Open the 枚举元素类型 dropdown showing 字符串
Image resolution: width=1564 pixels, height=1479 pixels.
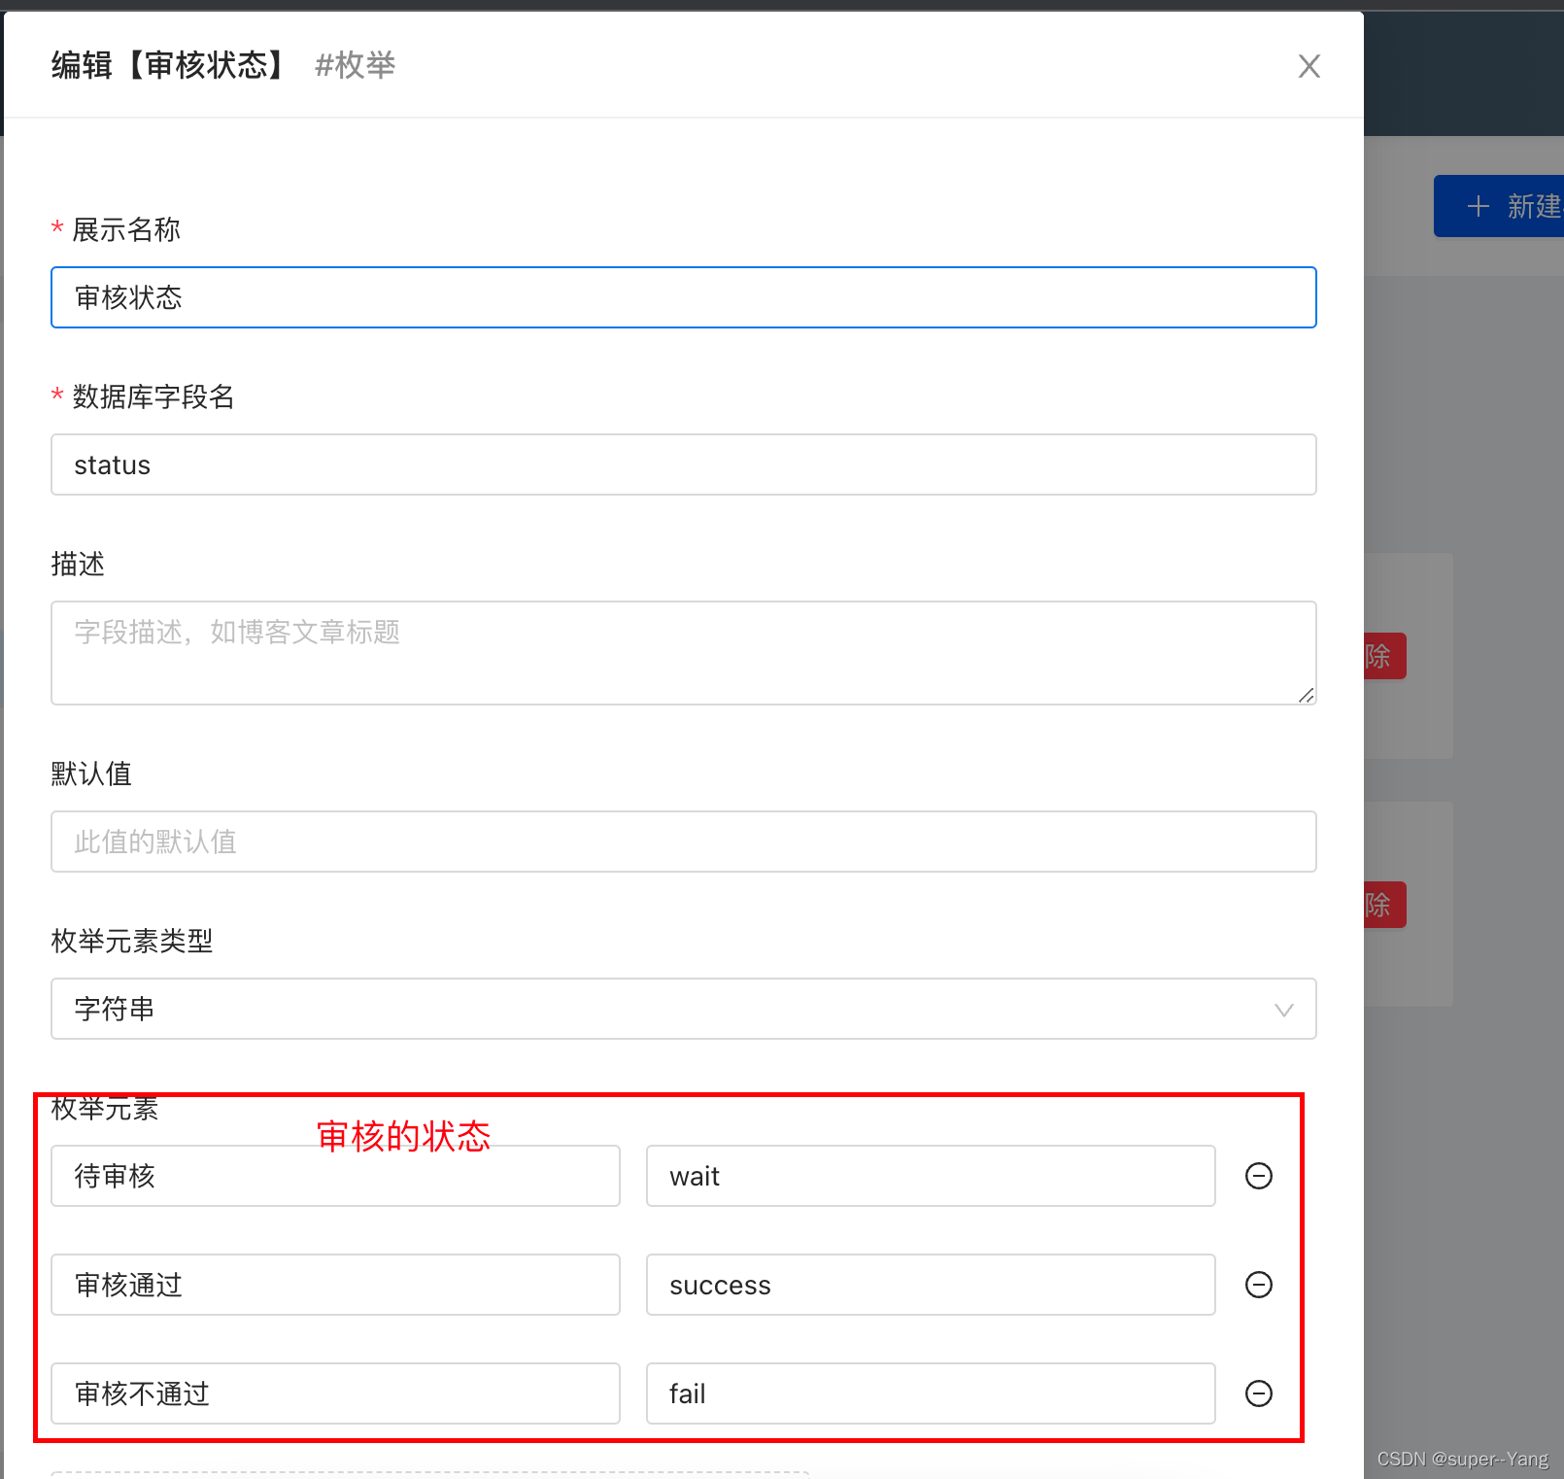pyautogui.click(x=684, y=1009)
